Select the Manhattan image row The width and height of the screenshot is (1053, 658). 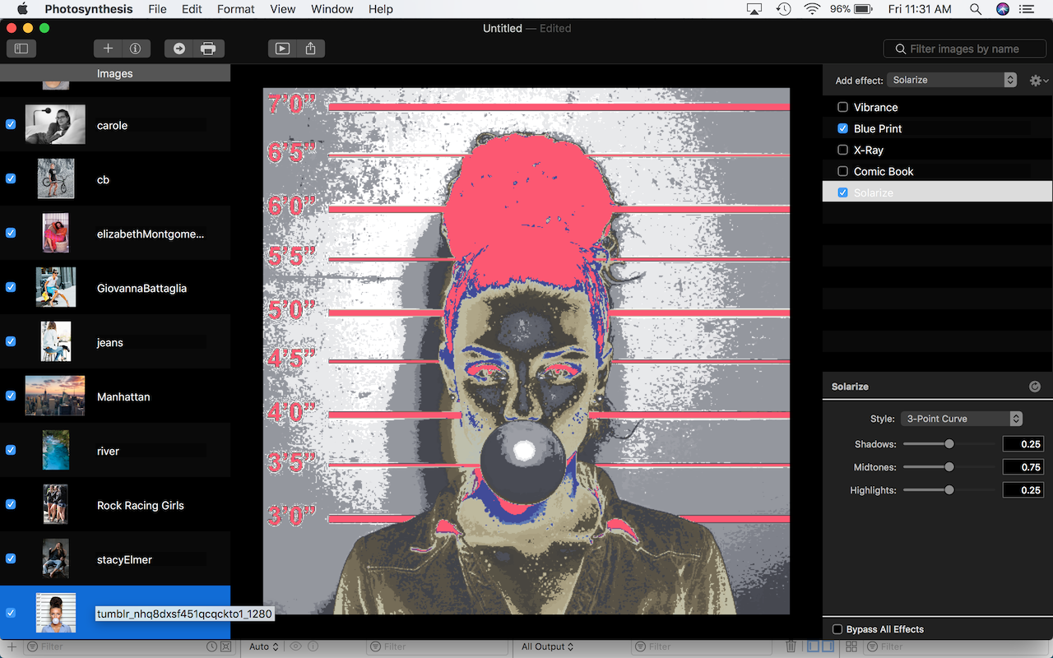123,396
